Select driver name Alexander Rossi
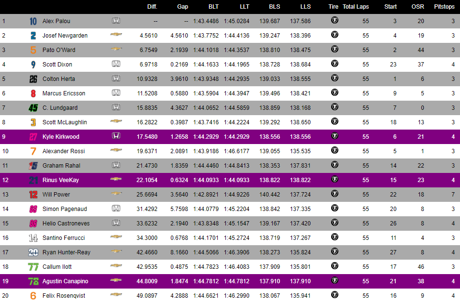This screenshot has width=460, height=303. [63, 151]
